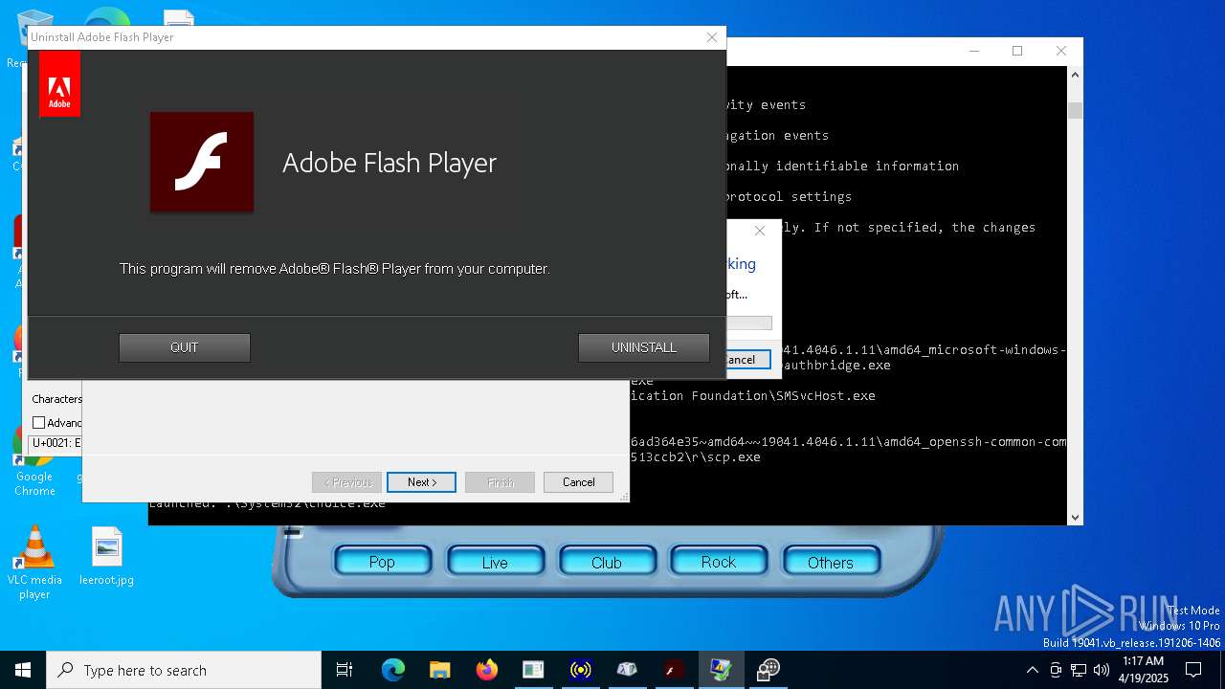The image size is (1225, 689).
Task: Select the Live genre button
Action: pos(495,563)
